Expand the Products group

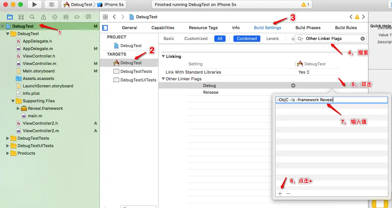click(x=8, y=153)
